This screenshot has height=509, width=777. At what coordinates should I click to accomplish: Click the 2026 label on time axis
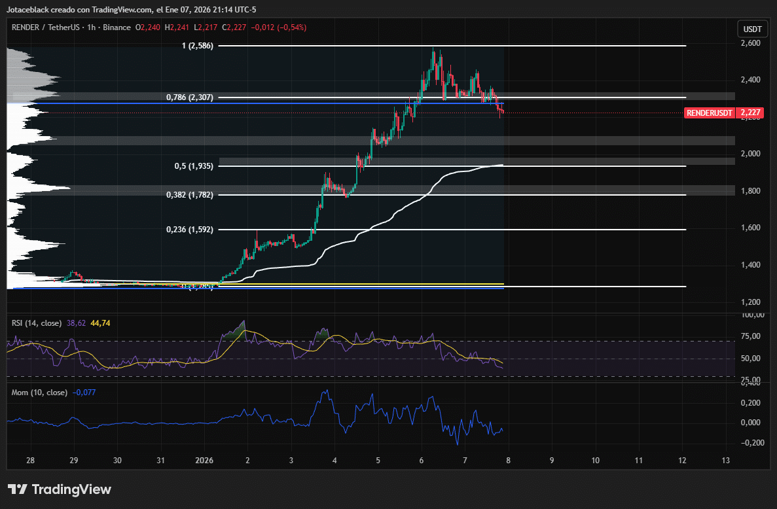click(204, 461)
